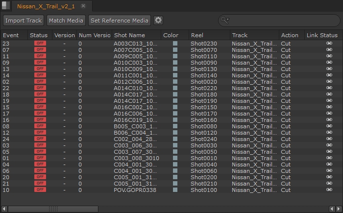Toggle the OFF status for event 16

[40, 120]
